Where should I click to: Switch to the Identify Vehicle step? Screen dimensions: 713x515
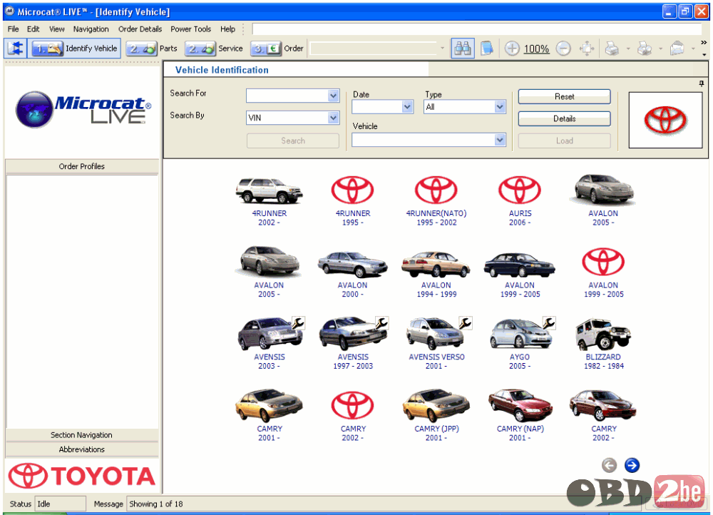(x=75, y=49)
